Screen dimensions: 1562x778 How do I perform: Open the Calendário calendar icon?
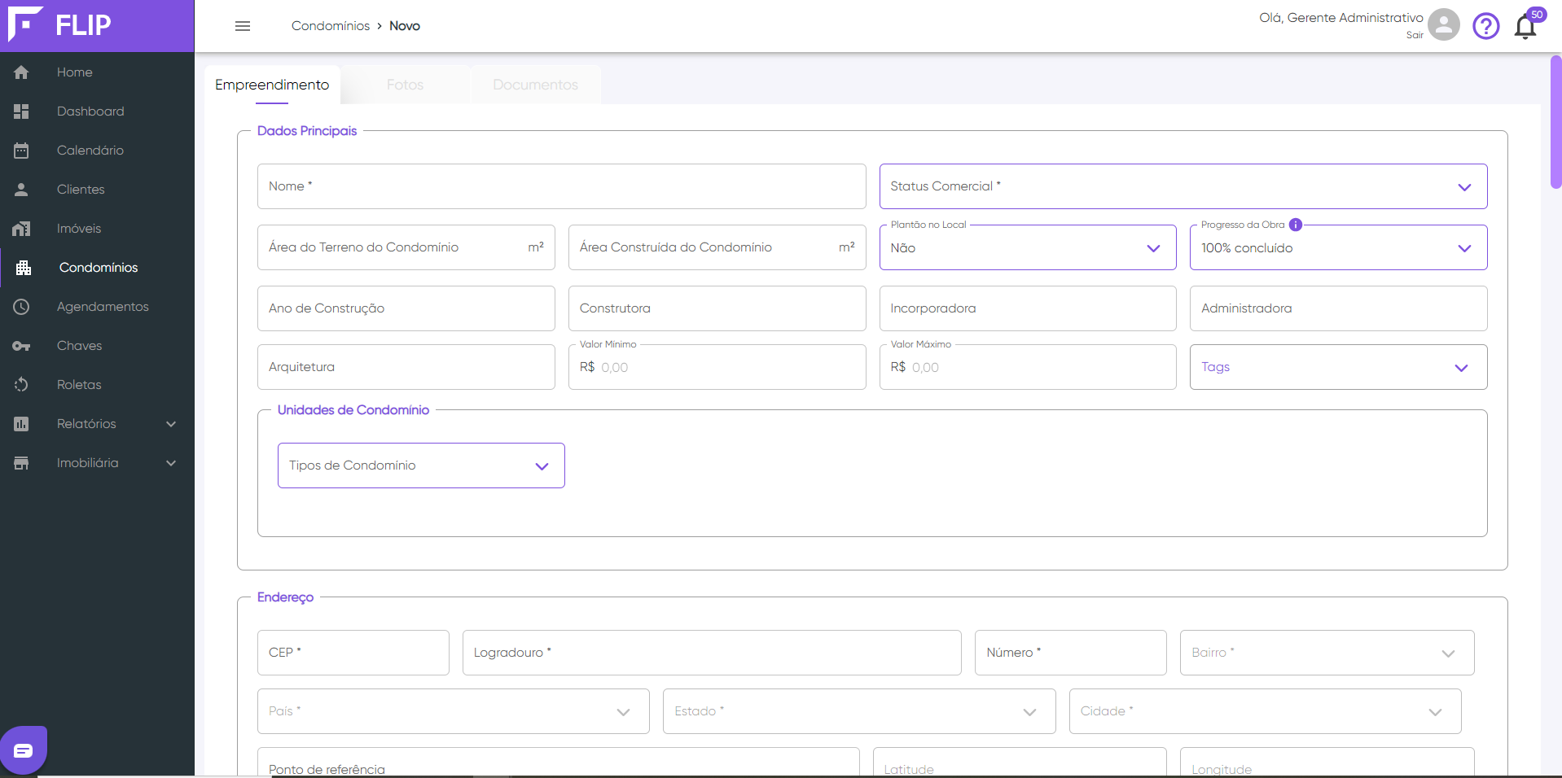click(21, 151)
